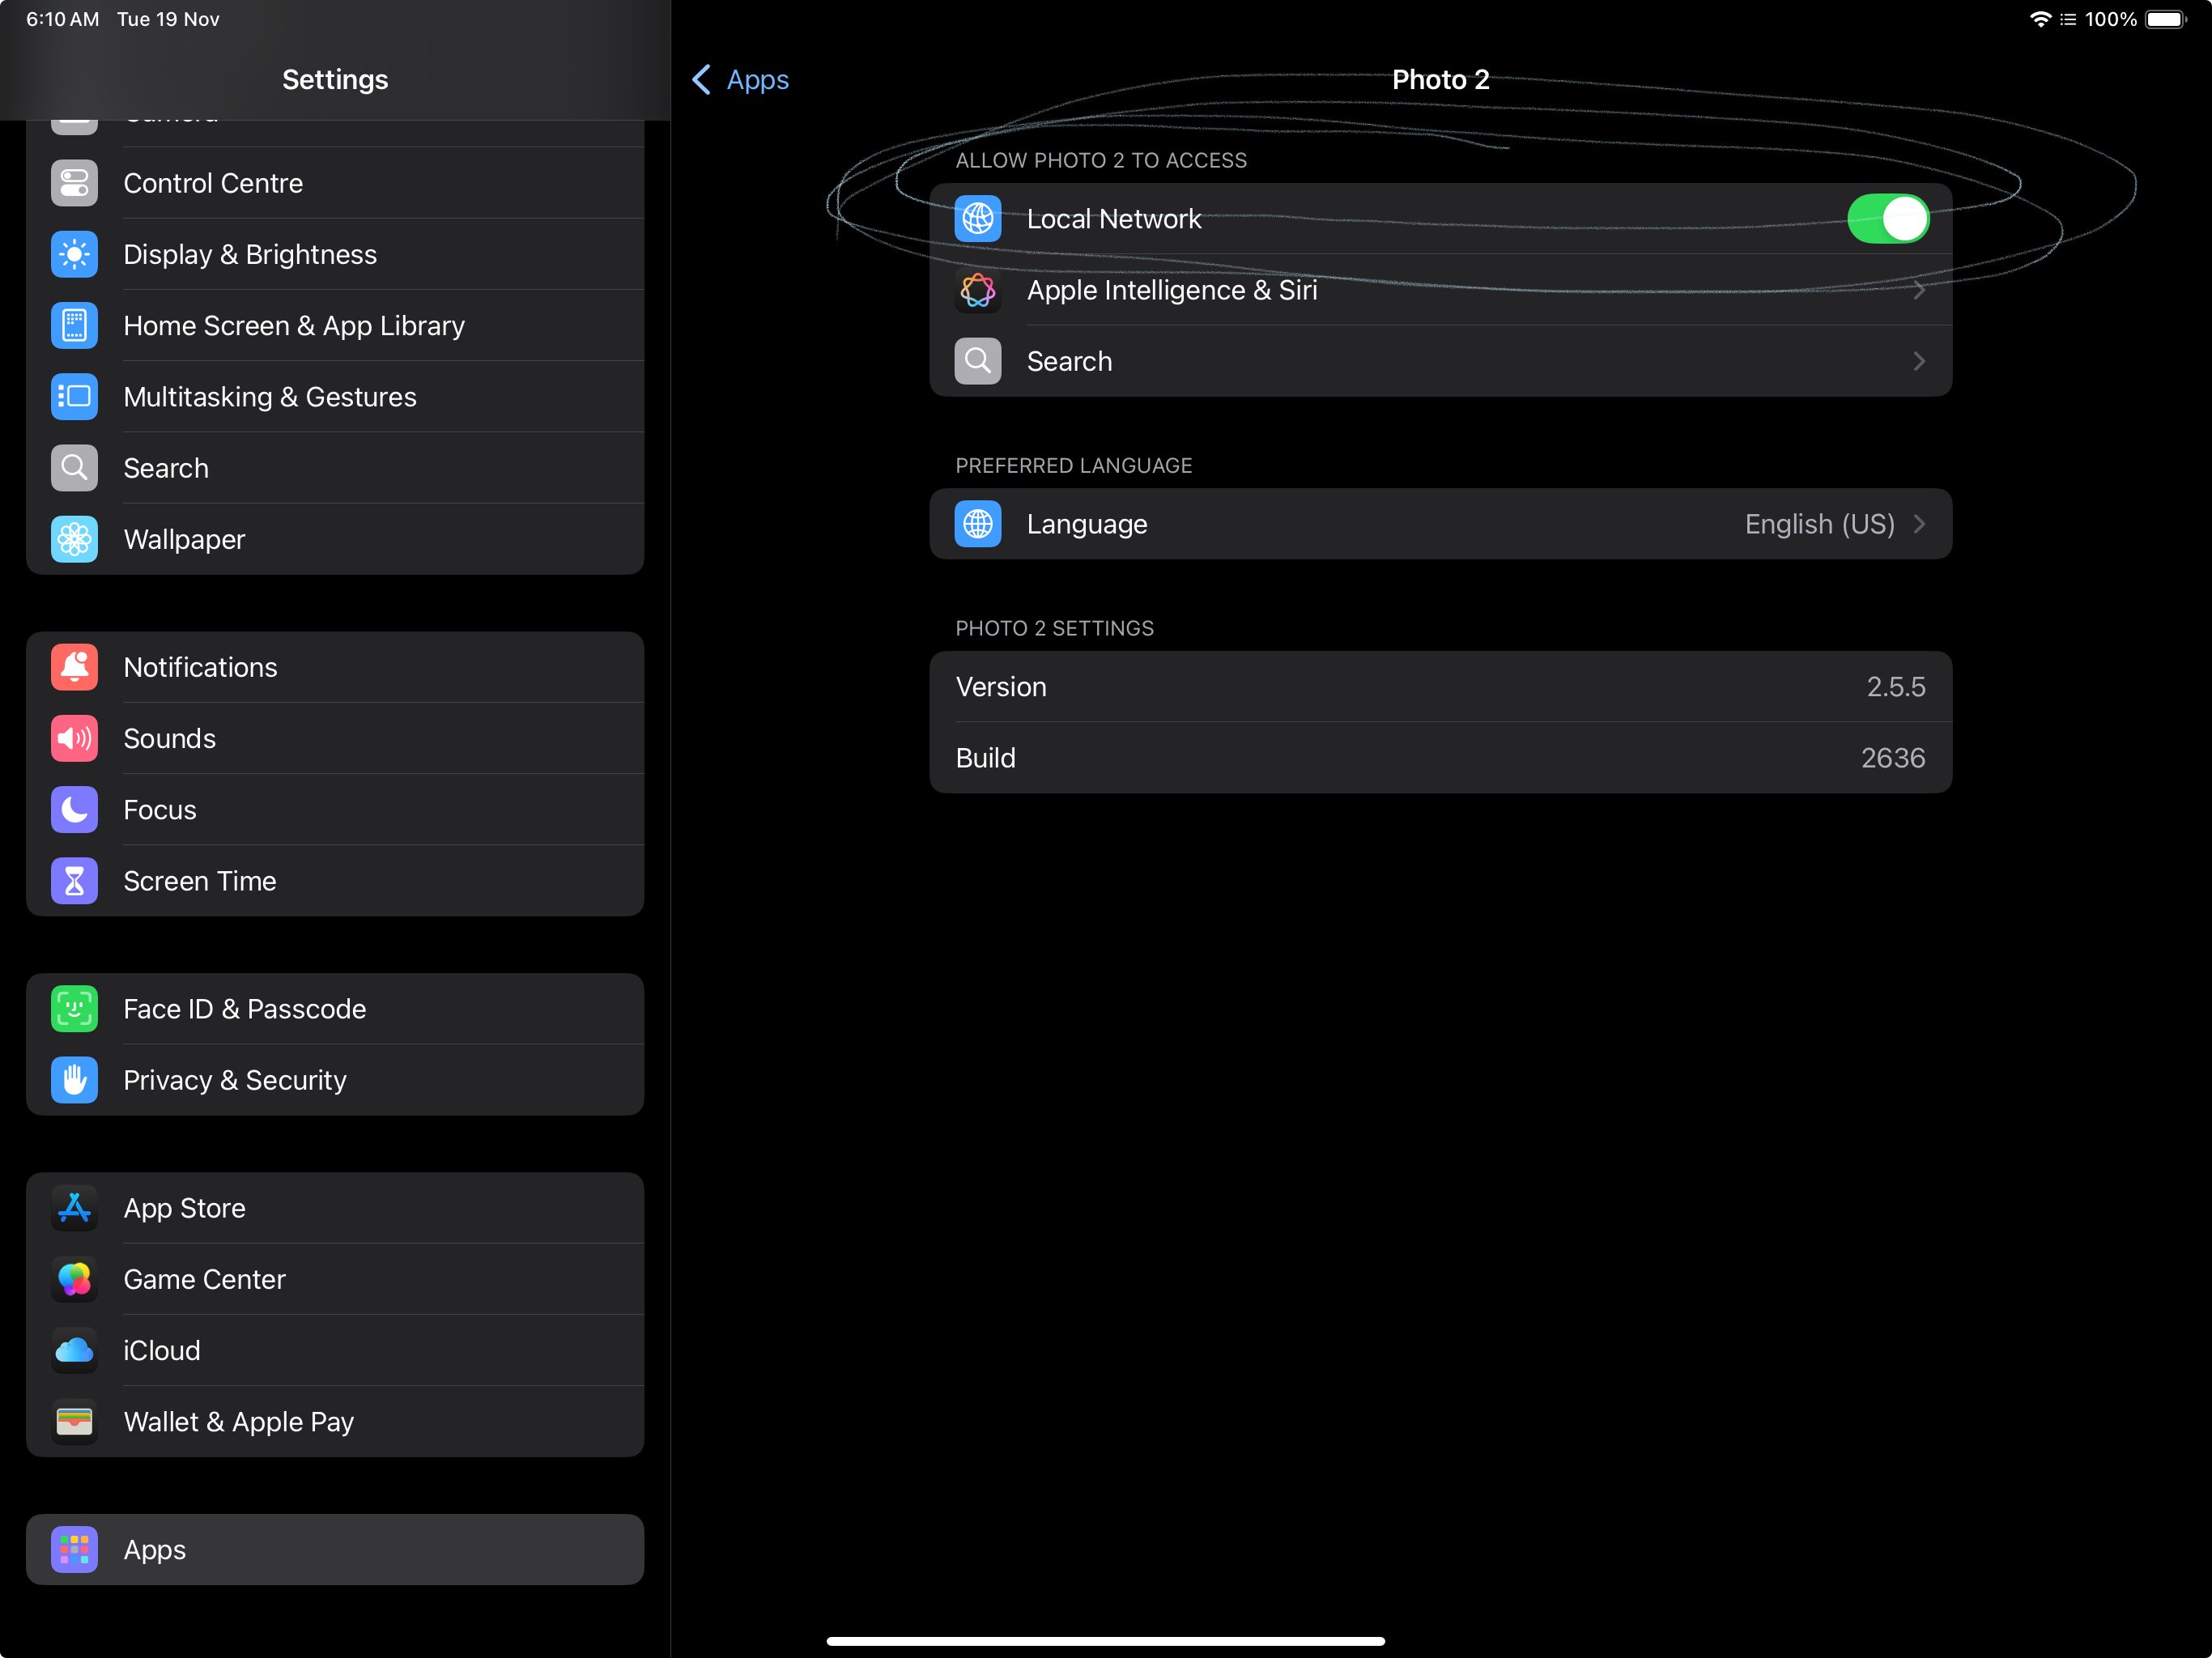Tap the Photo 2 page title
Viewport: 2212px width, 1658px height.
pos(1440,80)
